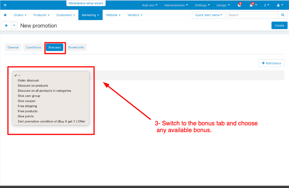The image size is (289, 188).
Task: Choose Free shipping bonus
Action: pyautogui.click(x=51, y=106)
